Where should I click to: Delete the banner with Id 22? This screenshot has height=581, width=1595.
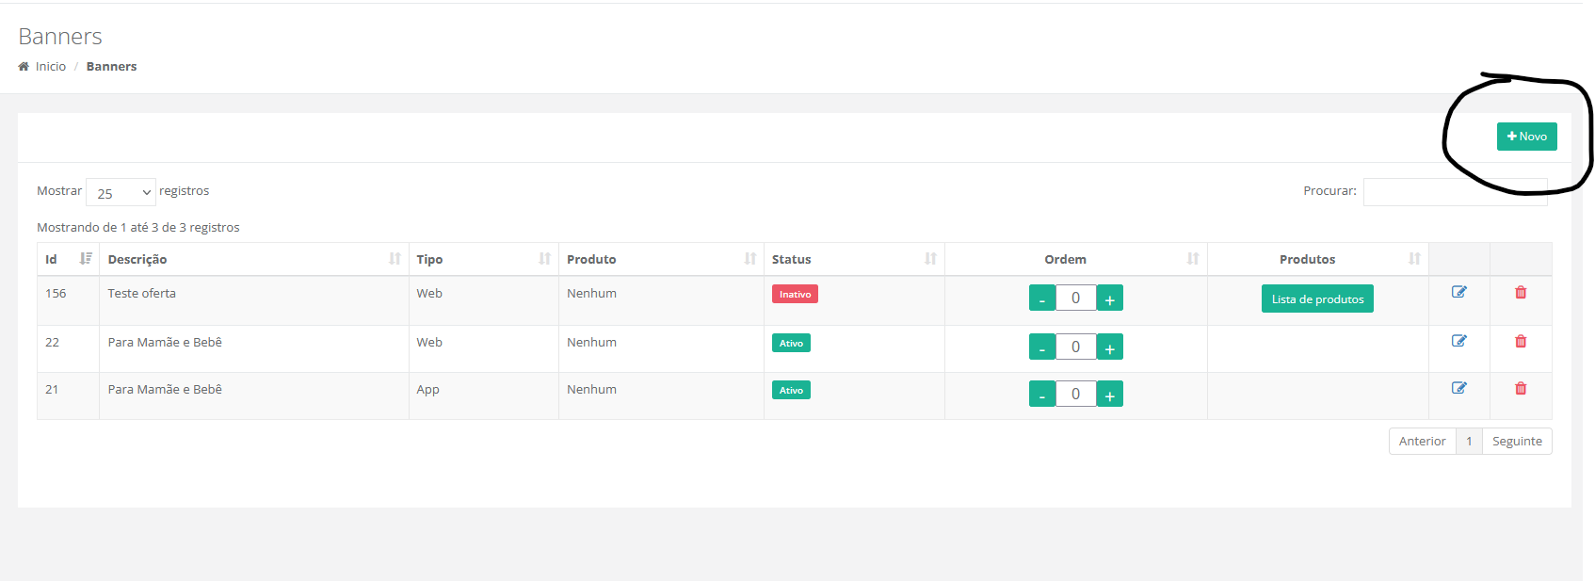point(1520,341)
